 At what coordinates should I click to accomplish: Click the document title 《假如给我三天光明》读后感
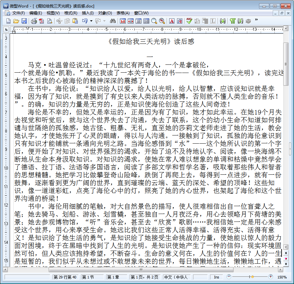(x=151, y=42)
